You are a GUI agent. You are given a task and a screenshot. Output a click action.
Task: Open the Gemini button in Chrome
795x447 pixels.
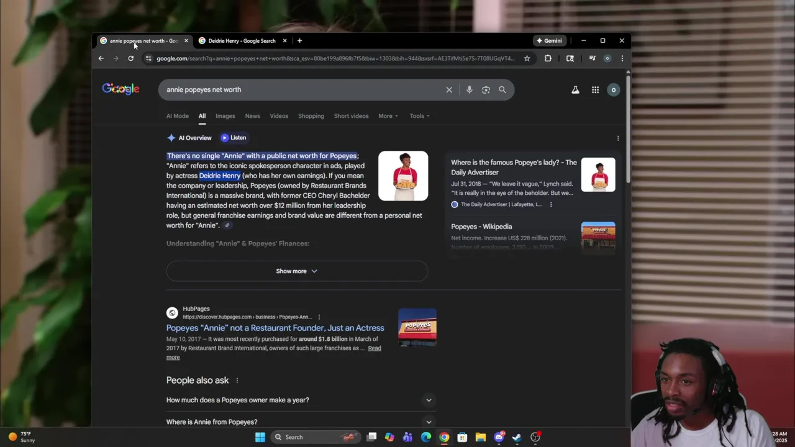tap(550, 41)
